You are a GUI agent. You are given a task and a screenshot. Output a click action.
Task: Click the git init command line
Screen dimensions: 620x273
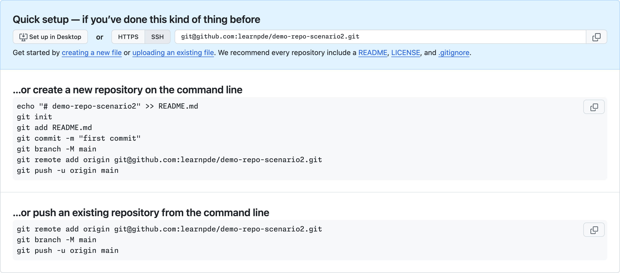(34, 117)
